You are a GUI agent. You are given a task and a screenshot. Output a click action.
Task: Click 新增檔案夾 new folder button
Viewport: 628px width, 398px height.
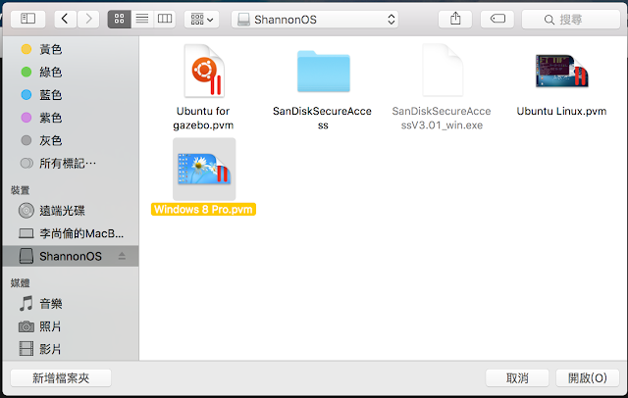point(61,378)
